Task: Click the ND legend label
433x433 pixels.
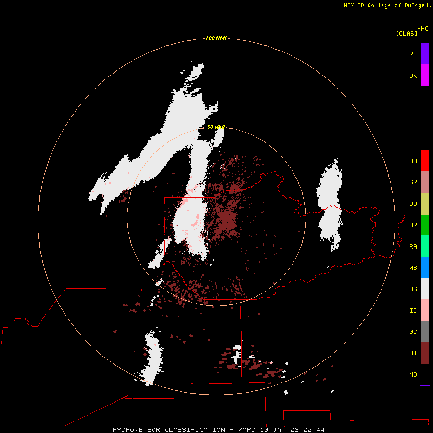Action: click(413, 375)
